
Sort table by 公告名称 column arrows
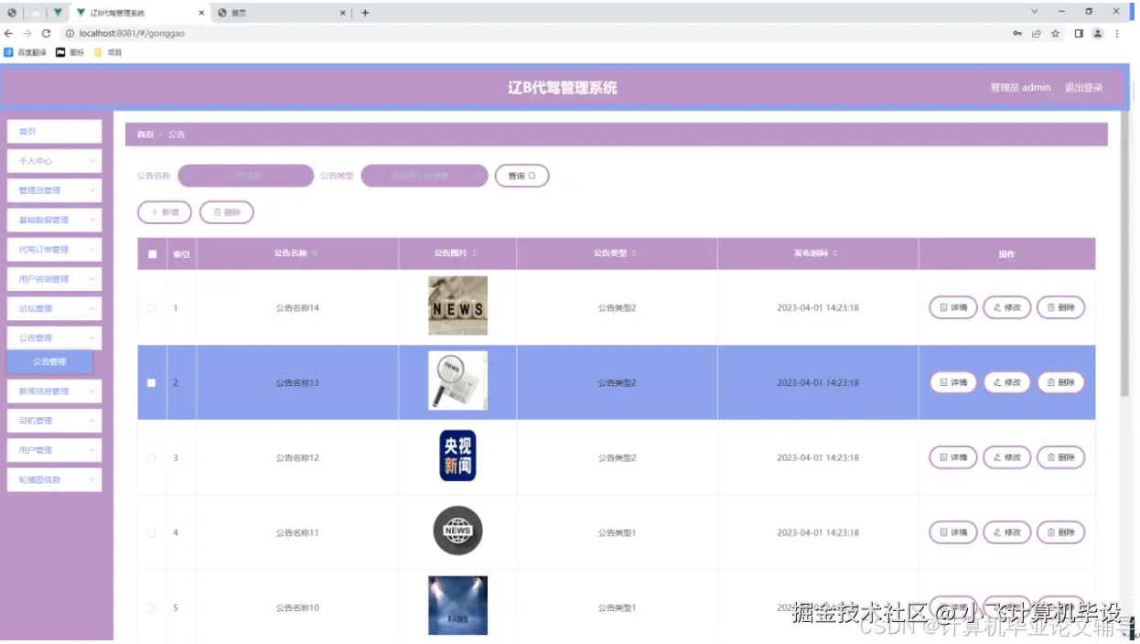tap(315, 253)
